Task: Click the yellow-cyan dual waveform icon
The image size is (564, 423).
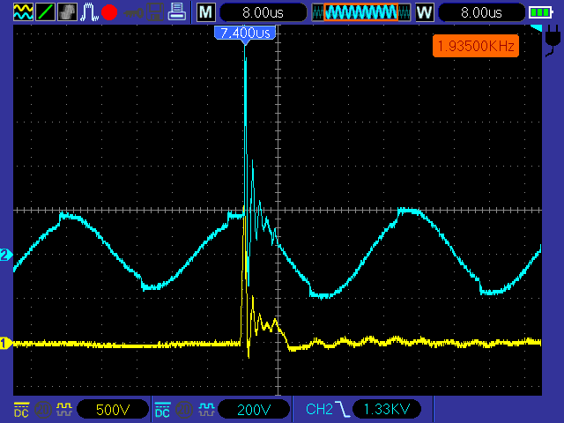Action: [x=23, y=12]
